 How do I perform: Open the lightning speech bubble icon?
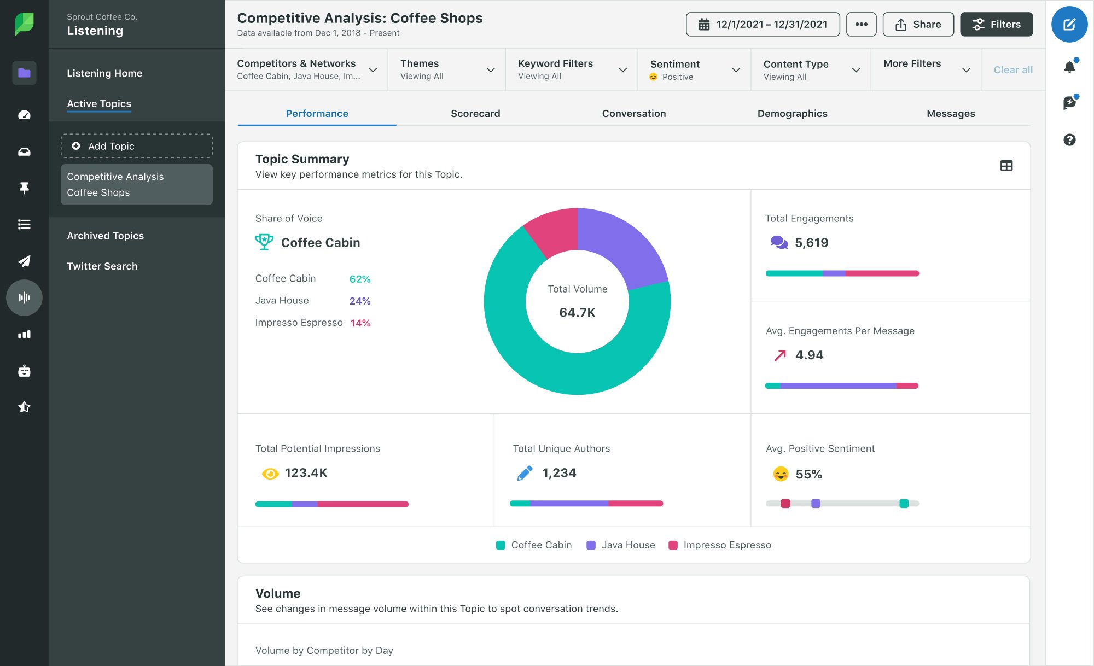[1069, 103]
